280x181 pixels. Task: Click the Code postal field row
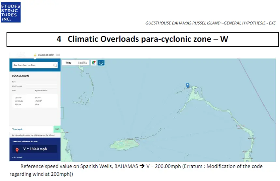pyautogui.click(x=35, y=86)
